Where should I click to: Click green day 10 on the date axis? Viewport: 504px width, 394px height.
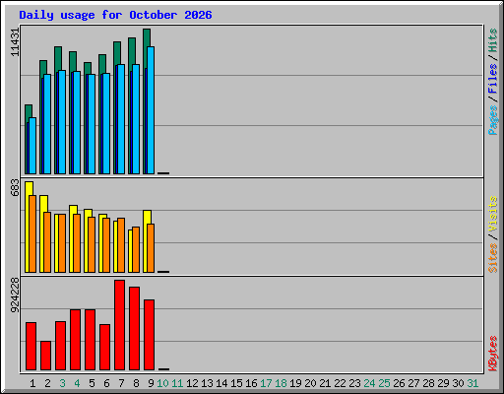(x=162, y=383)
